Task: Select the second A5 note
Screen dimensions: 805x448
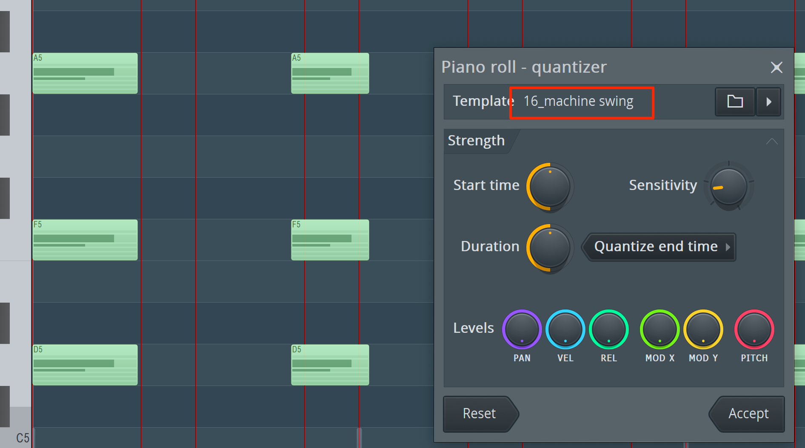Action: pos(330,73)
